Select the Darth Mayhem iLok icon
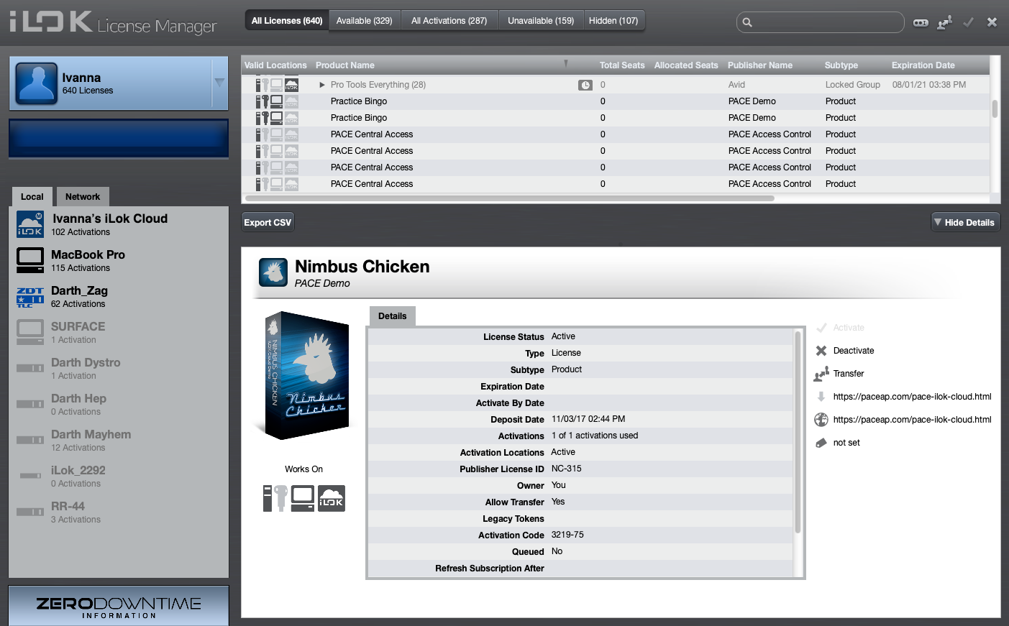The image size is (1009, 626). click(30, 440)
